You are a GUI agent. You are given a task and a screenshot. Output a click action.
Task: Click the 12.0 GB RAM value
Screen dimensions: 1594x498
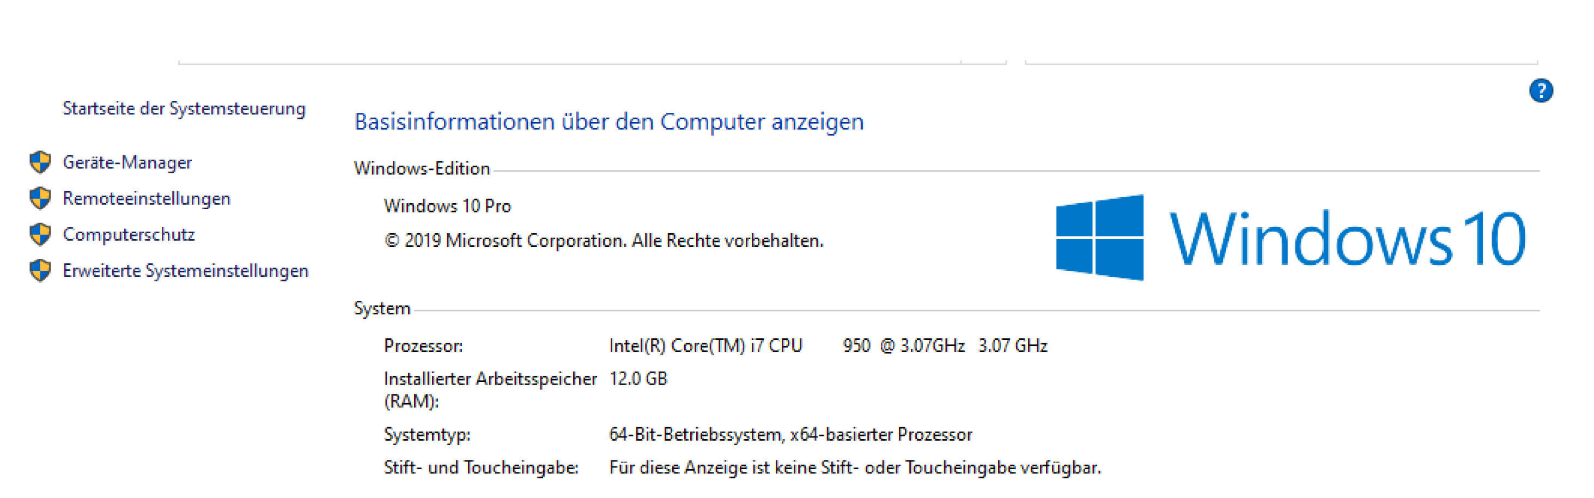pos(638,379)
